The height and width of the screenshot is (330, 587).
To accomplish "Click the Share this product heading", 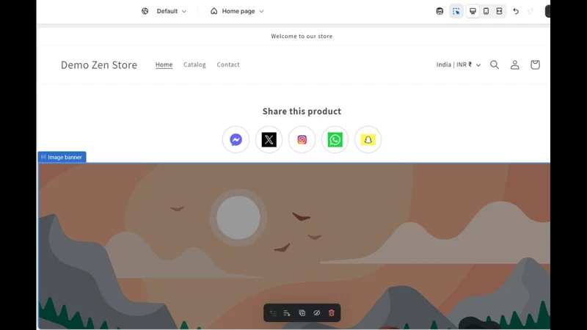I will pyautogui.click(x=302, y=111).
